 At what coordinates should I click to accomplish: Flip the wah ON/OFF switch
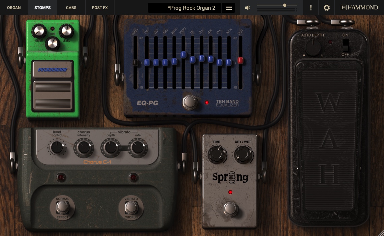[x=345, y=45]
